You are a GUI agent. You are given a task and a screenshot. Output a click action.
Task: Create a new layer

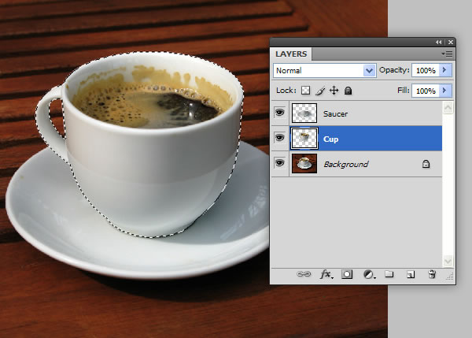[411, 274]
